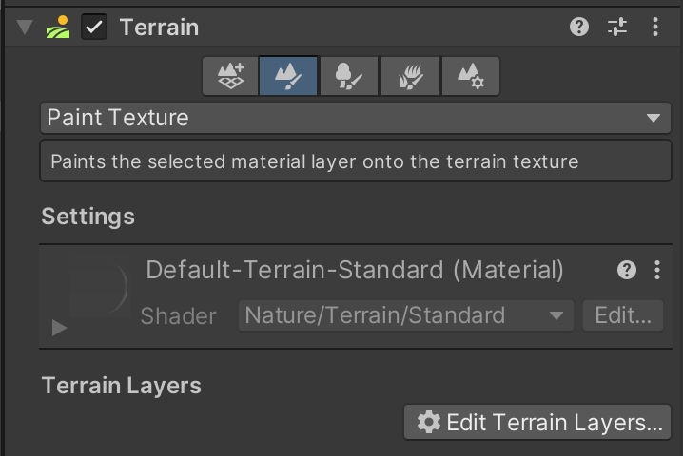Disable the Terrain component checkbox
683x456 pixels.
pos(94,28)
